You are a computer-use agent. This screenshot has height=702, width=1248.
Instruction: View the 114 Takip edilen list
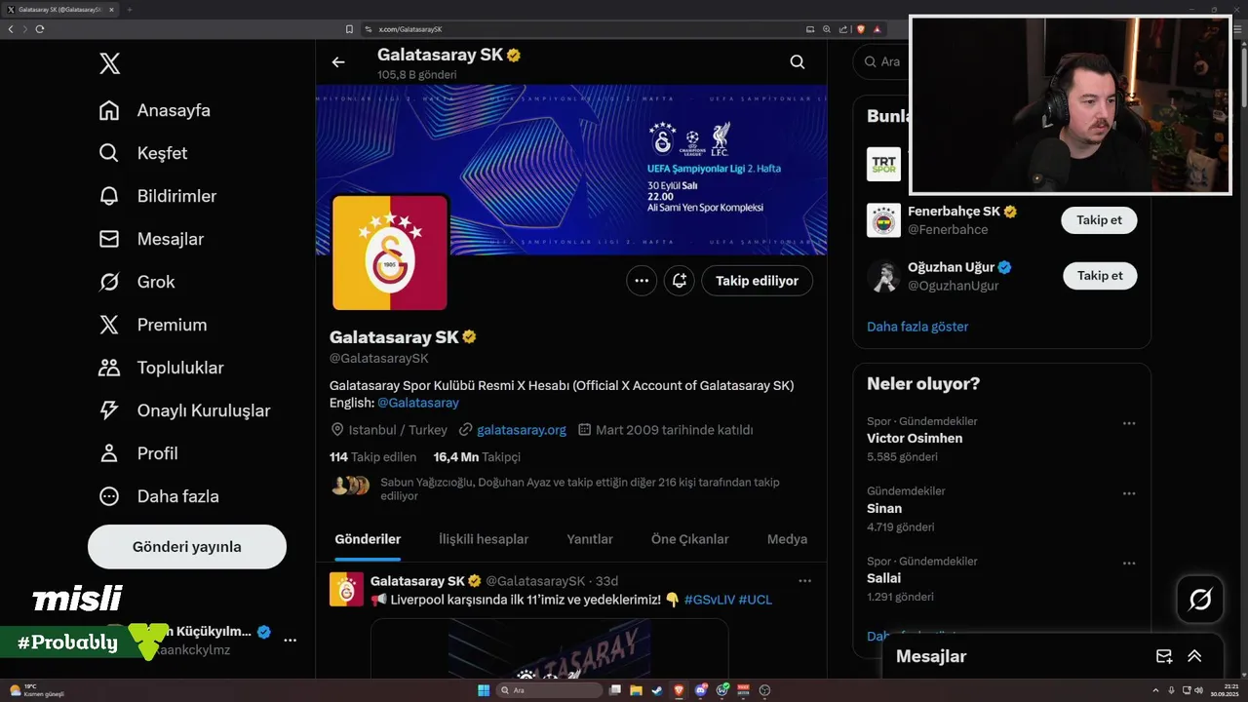372,457
